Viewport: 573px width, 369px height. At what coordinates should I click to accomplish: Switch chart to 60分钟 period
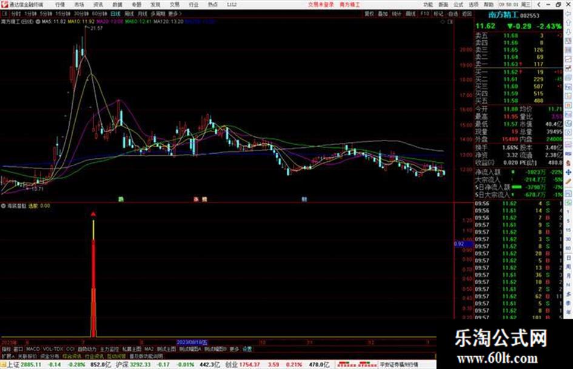[x=99, y=14]
